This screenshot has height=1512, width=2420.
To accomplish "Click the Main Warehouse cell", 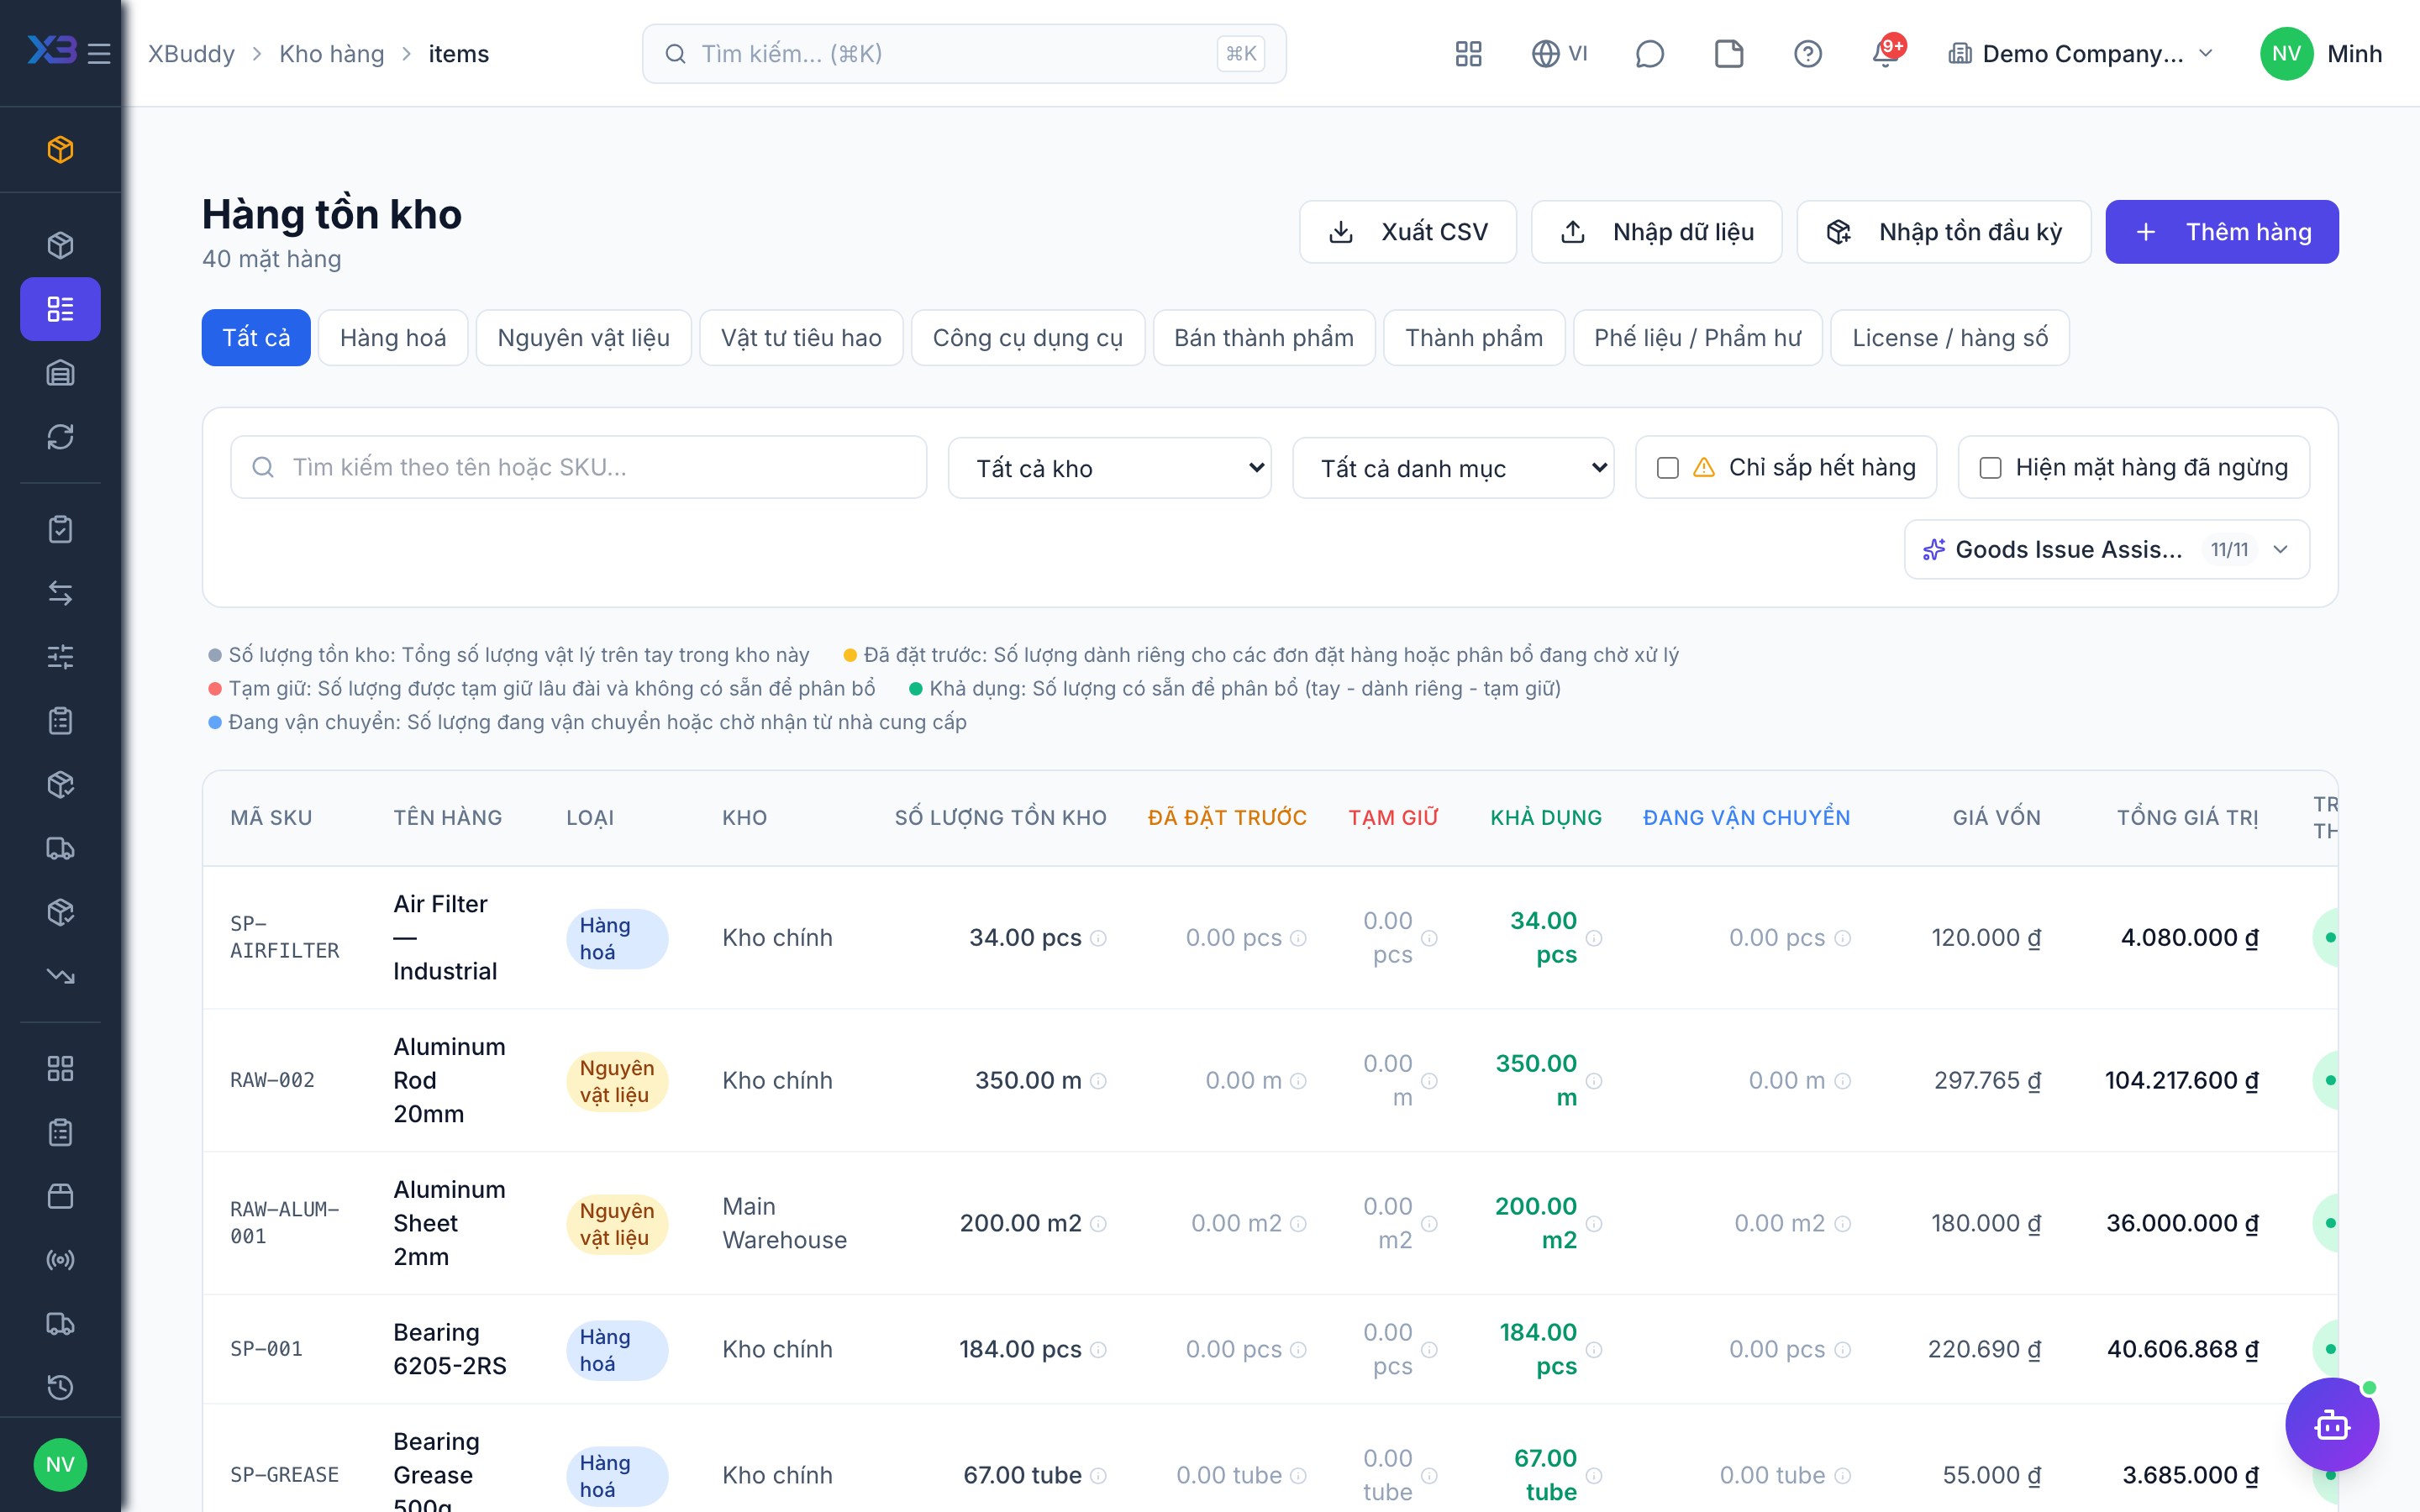I will point(784,1223).
